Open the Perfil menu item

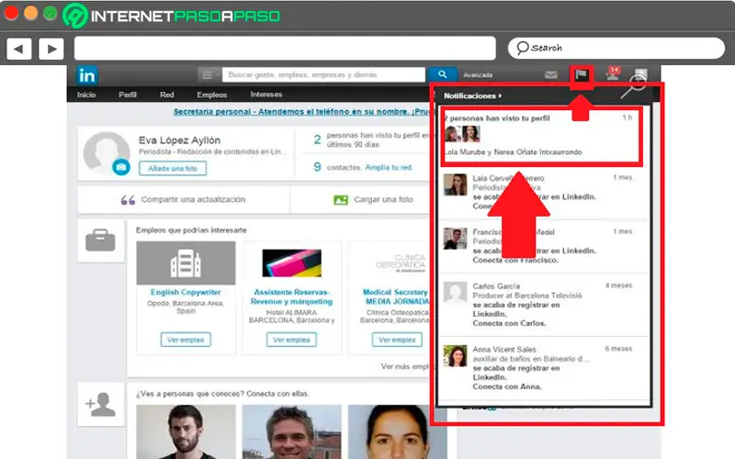pos(128,95)
